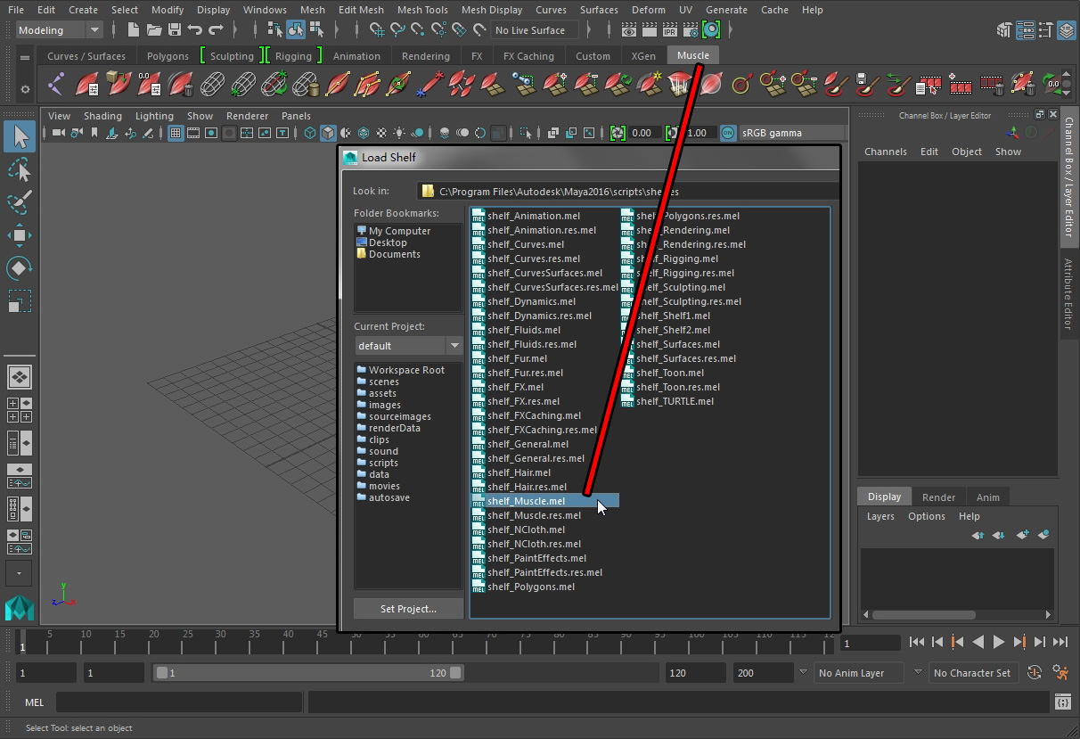Toggle sRGB gamma color management button
Viewport: 1080px width, 739px height.
pos(728,133)
